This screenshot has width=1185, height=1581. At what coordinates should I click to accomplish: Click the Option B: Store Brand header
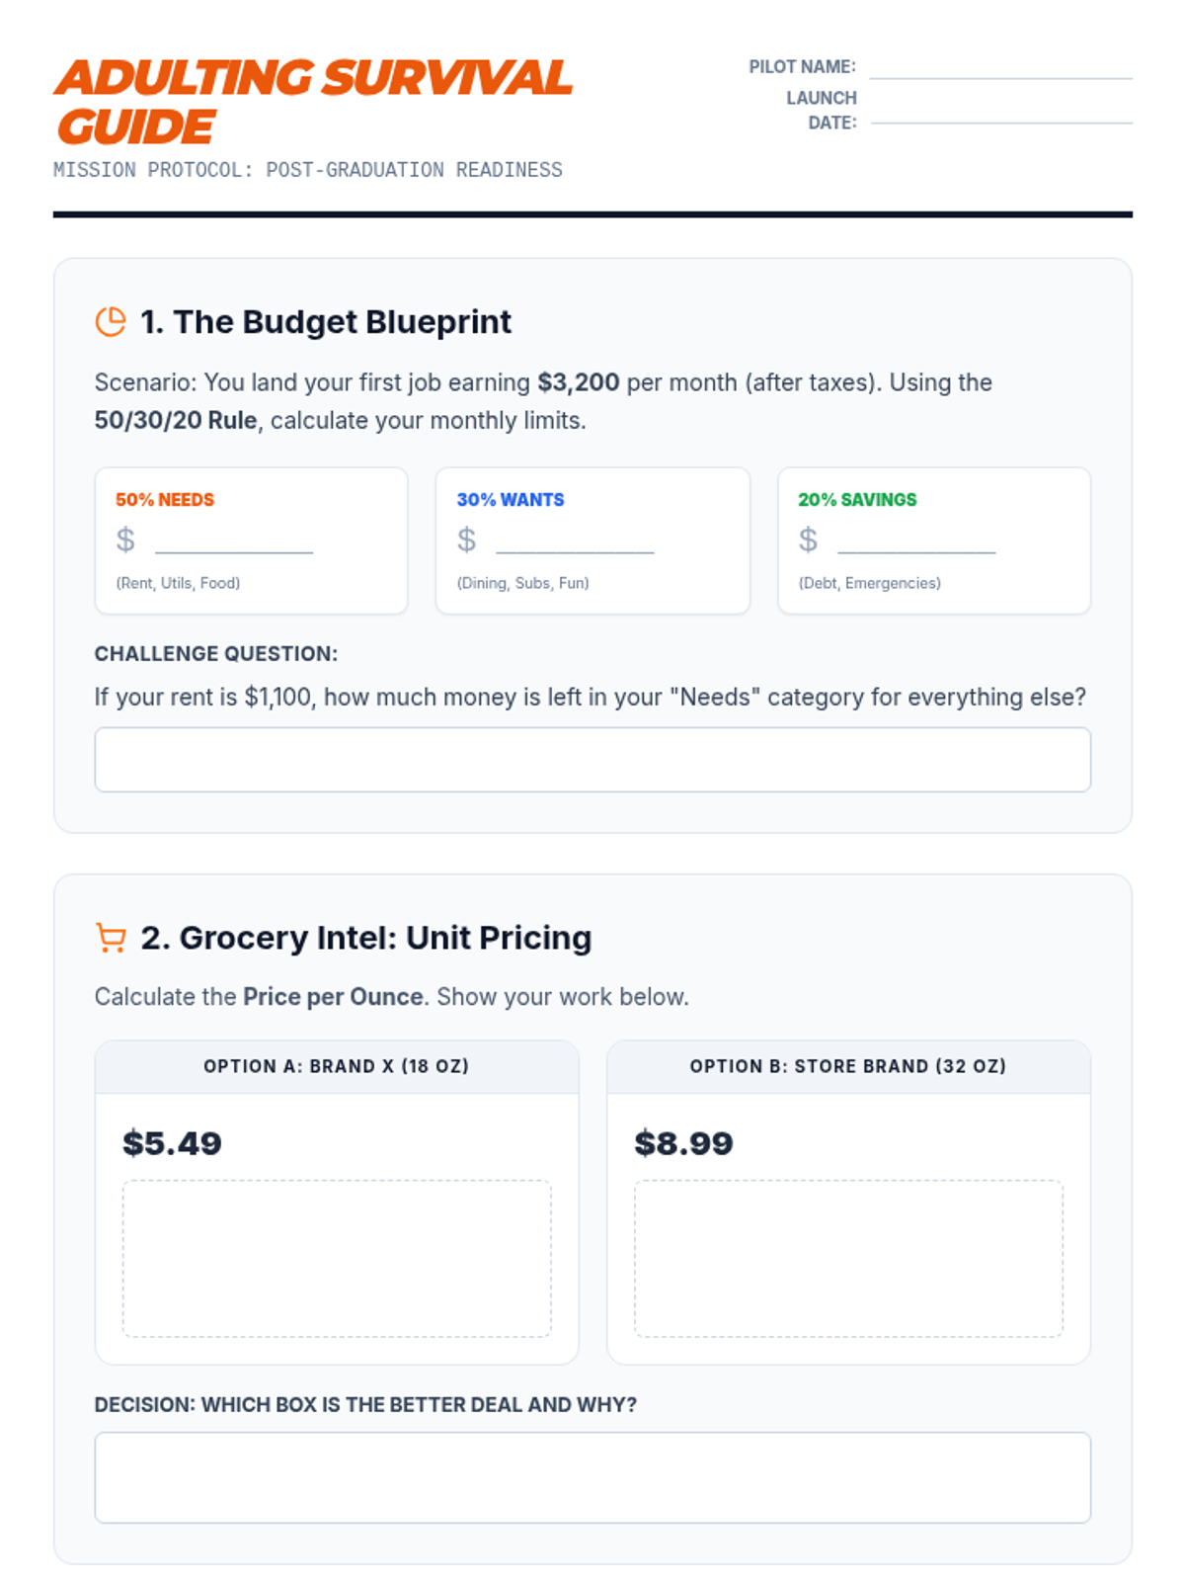tap(848, 1066)
